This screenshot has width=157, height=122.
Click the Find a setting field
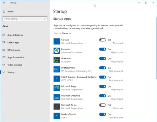coord(25,19)
